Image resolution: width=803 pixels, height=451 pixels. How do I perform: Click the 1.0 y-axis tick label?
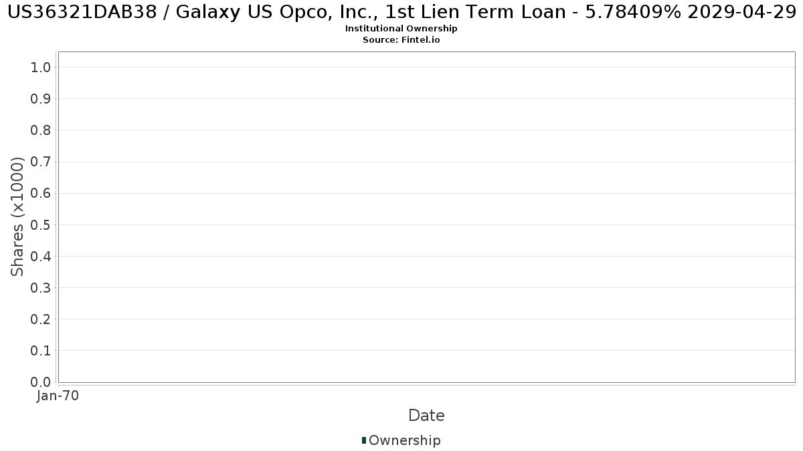(41, 67)
